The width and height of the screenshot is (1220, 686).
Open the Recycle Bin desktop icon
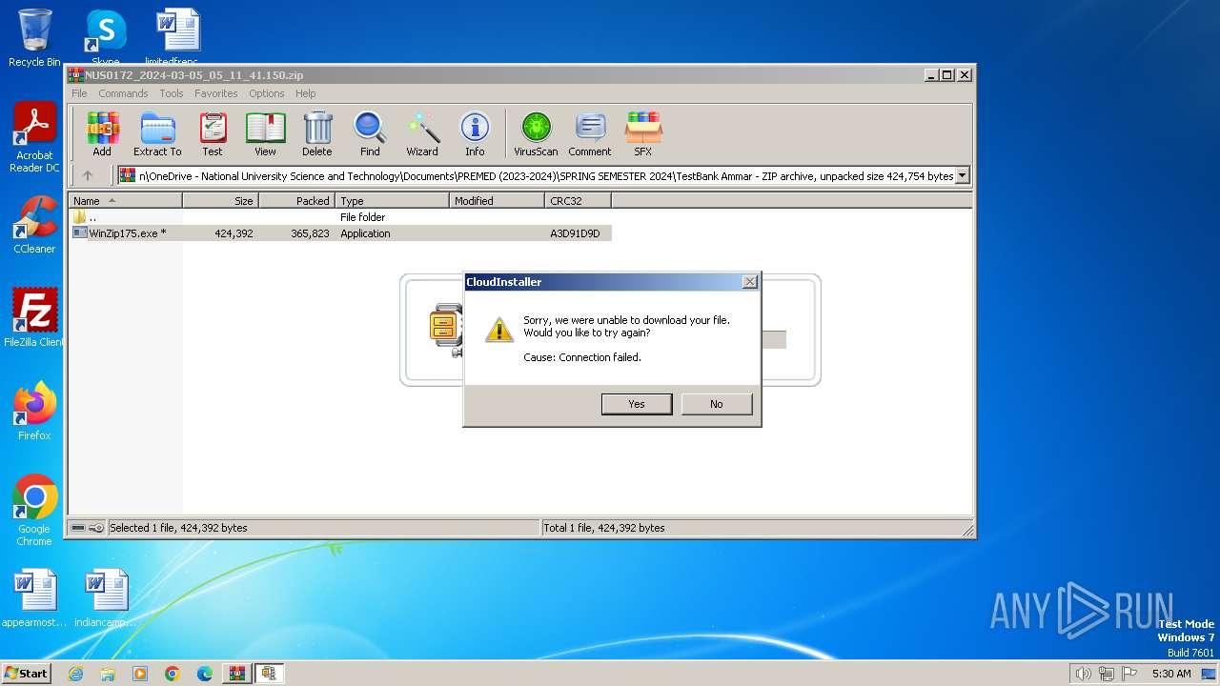click(x=34, y=38)
